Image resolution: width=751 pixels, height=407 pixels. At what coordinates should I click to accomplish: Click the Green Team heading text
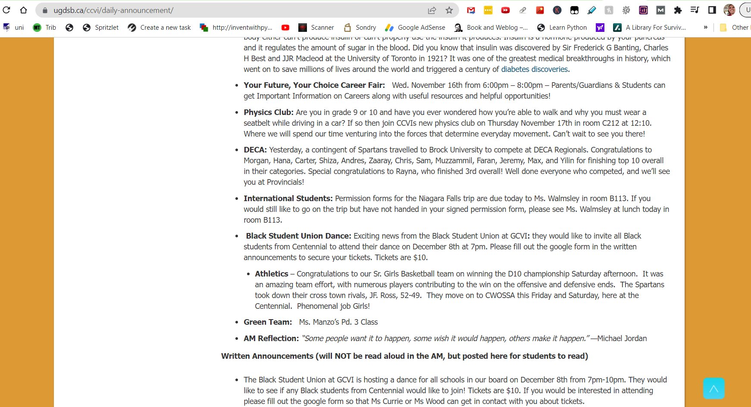[268, 322]
